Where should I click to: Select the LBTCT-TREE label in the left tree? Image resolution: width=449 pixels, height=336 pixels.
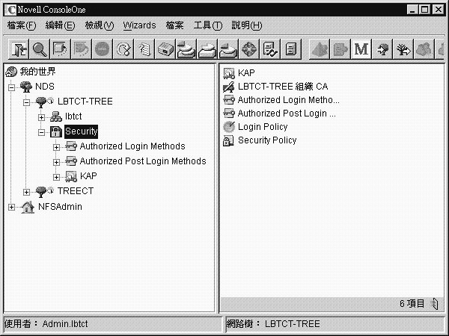[85, 102]
